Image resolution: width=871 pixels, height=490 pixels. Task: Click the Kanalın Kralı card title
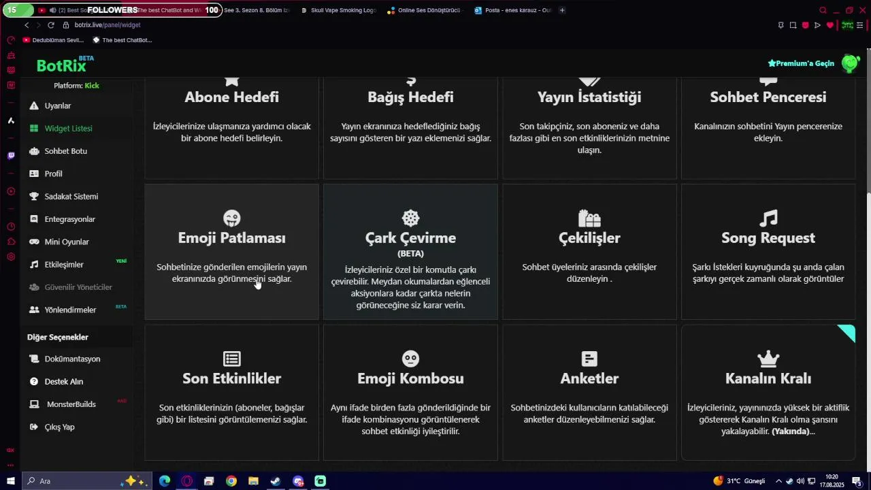click(768, 378)
